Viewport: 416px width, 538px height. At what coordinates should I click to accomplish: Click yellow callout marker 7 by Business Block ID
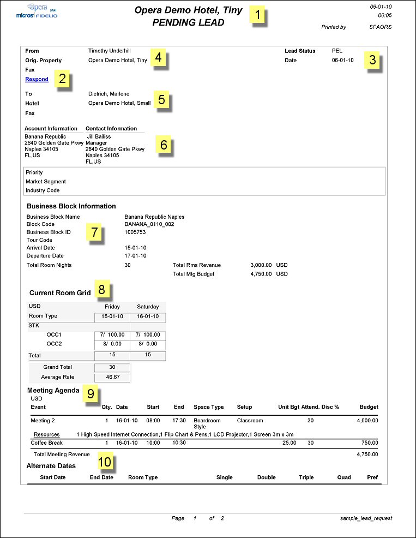pyautogui.click(x=94, y=232)
